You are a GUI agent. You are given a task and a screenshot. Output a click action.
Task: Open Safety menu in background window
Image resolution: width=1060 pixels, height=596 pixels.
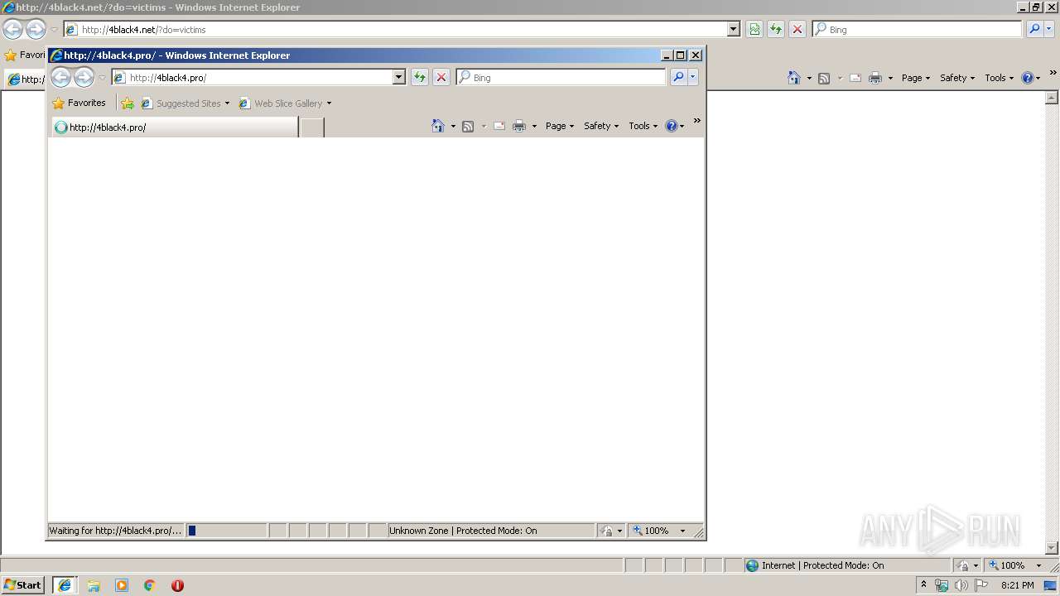point(957,78)
